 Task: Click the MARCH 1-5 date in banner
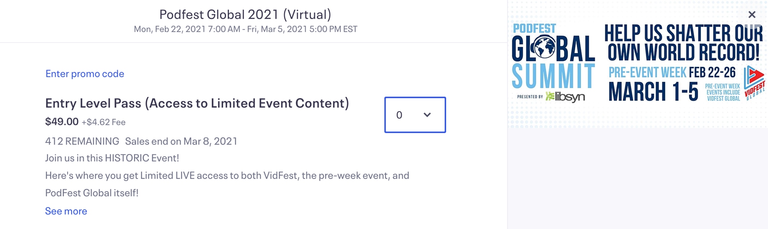[x=653, y=91]
